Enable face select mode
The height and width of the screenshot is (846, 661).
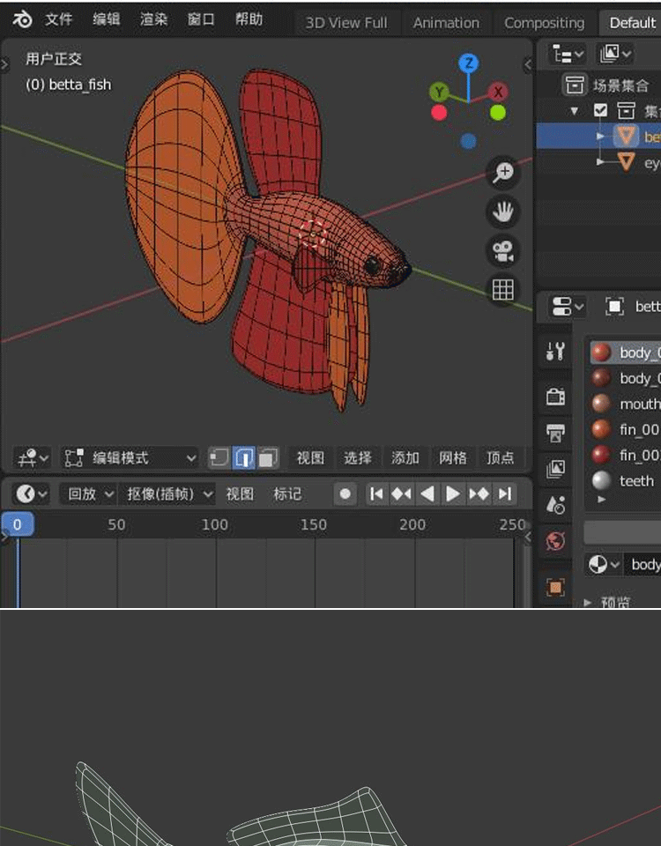coord(268,457)
